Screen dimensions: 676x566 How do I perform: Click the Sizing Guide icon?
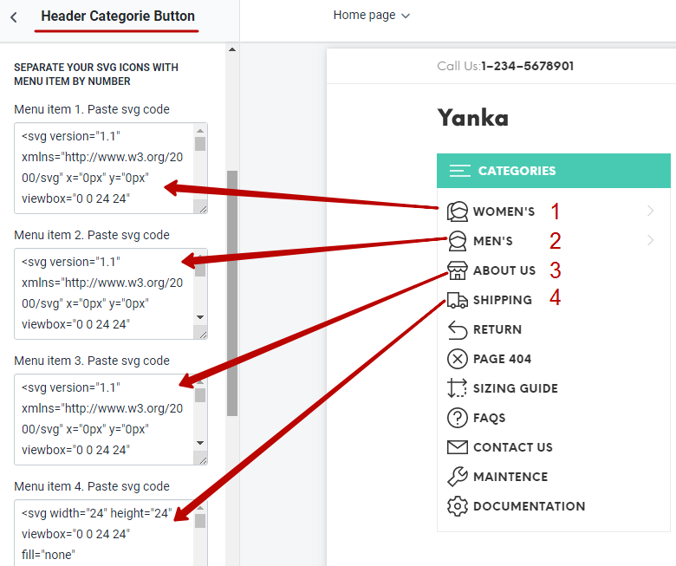pyautogui.click(x=458, y=388)
